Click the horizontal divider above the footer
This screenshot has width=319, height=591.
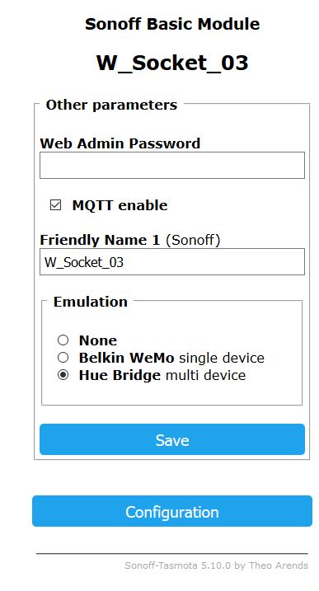[172, 554]
